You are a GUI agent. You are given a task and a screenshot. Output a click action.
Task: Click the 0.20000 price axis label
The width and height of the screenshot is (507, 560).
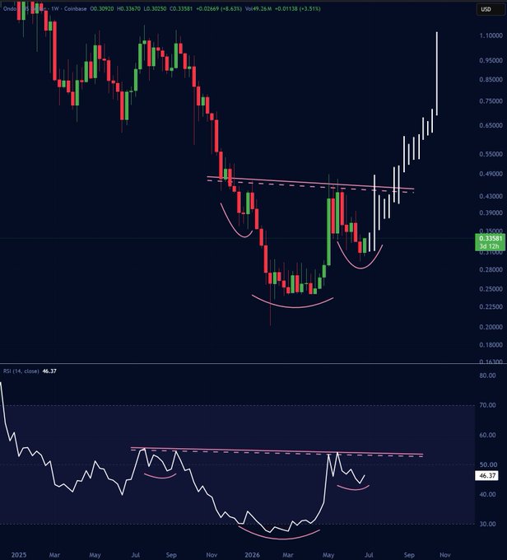point(491,327)
